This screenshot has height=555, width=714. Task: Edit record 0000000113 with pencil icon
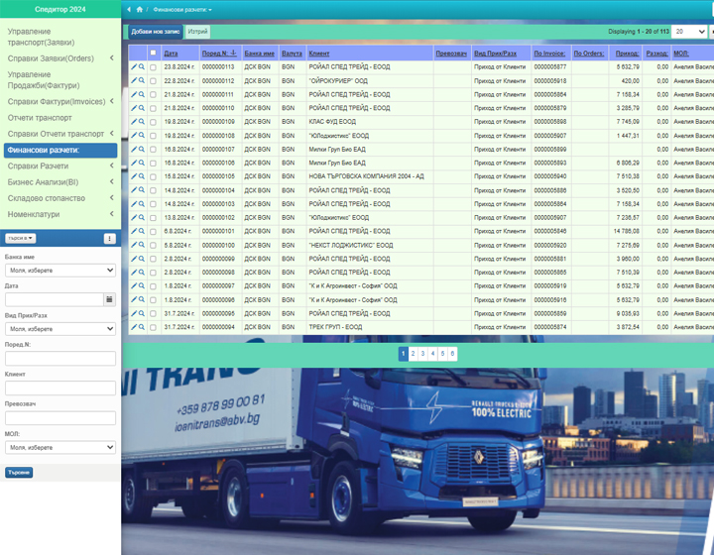[x=134, y=66]
